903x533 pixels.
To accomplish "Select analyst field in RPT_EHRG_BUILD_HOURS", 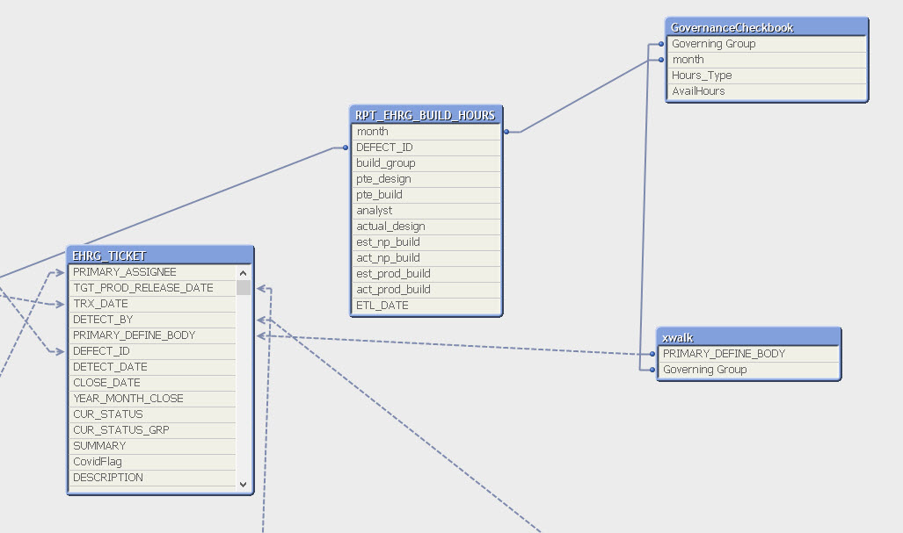I will (426, 211).
